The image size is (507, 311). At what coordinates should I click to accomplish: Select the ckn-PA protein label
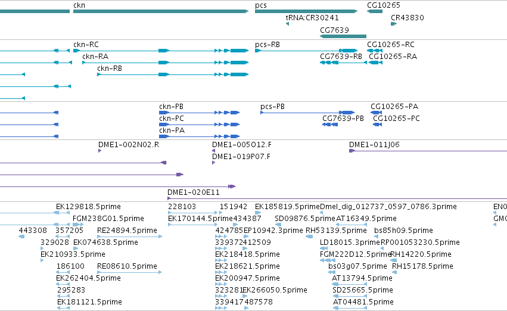click(x=172, y=130)
